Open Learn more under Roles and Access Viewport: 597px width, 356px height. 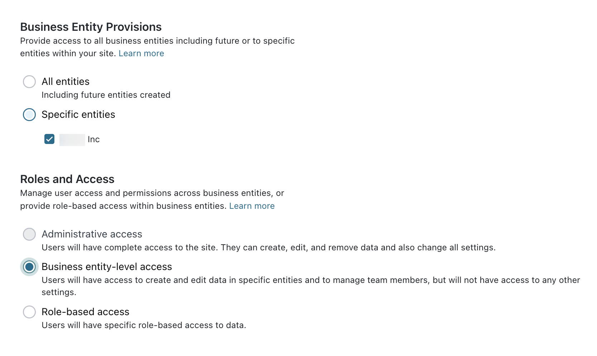(252, 206)
